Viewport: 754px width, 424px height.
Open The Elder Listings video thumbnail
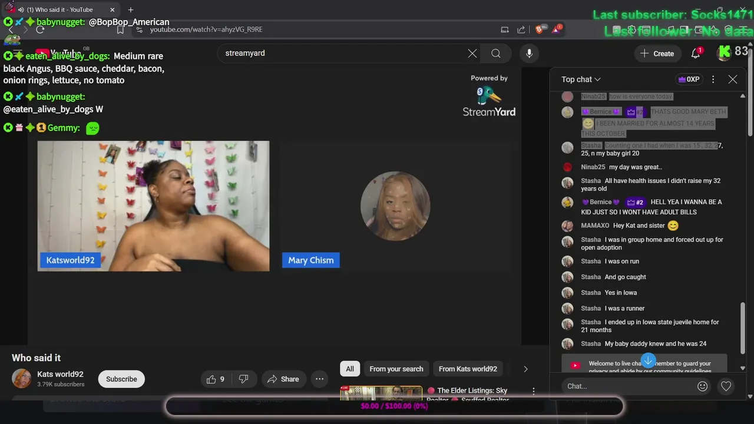381,393
